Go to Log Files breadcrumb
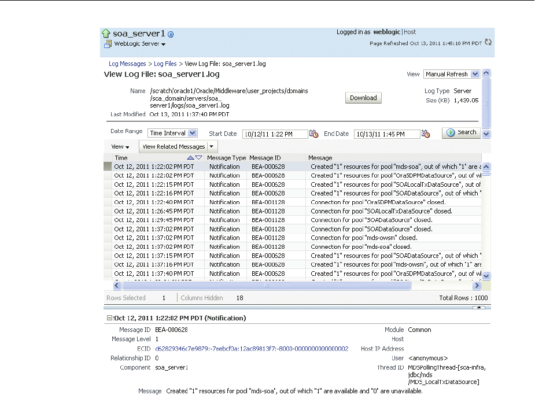This screenshot has width=535, height=395. (165, 64)
